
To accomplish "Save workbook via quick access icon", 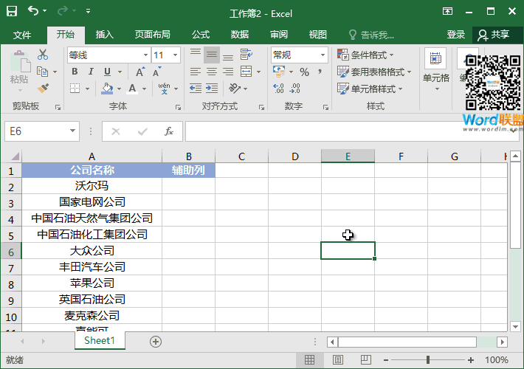I will (x=12, y=11).
